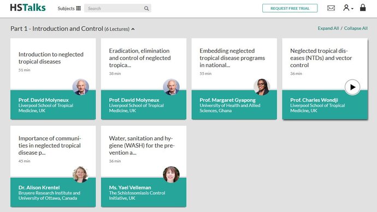
Task: Select Prof. Charles Wondji speaker name
Action: [314, 100]
